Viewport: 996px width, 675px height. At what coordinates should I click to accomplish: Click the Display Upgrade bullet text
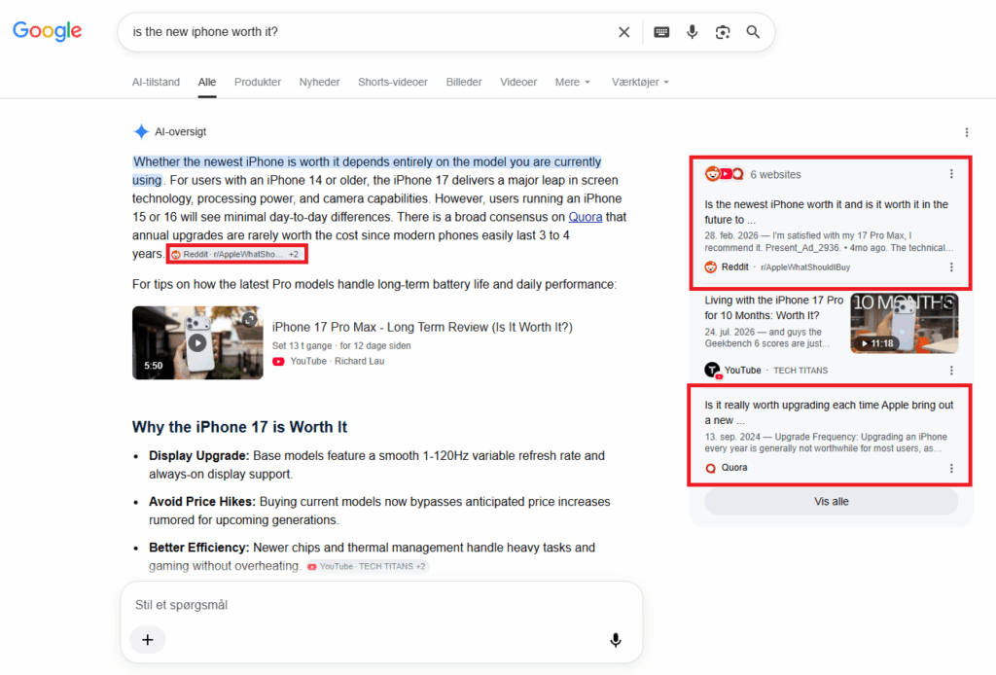tap(376, 465)
